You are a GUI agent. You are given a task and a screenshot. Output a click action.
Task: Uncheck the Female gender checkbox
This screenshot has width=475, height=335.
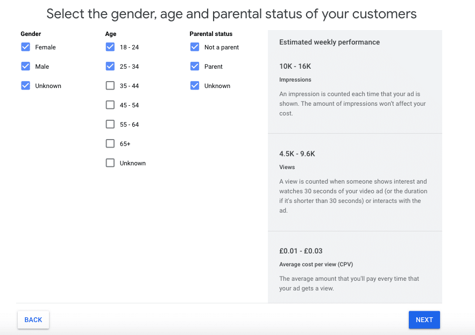click(x=26, y=47)
